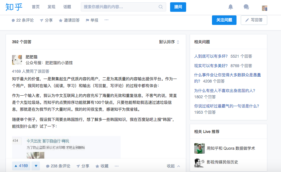Image resolution: width=281 pixels, height=172 pixels.
Task: Open notifications bell icon
Action: click(231, 7)
